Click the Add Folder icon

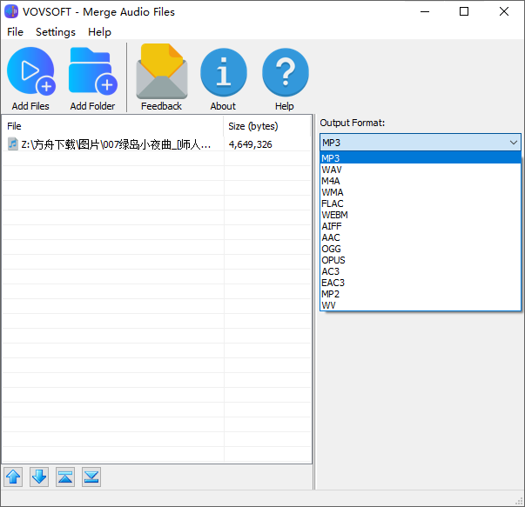click(x=93, y=71)
